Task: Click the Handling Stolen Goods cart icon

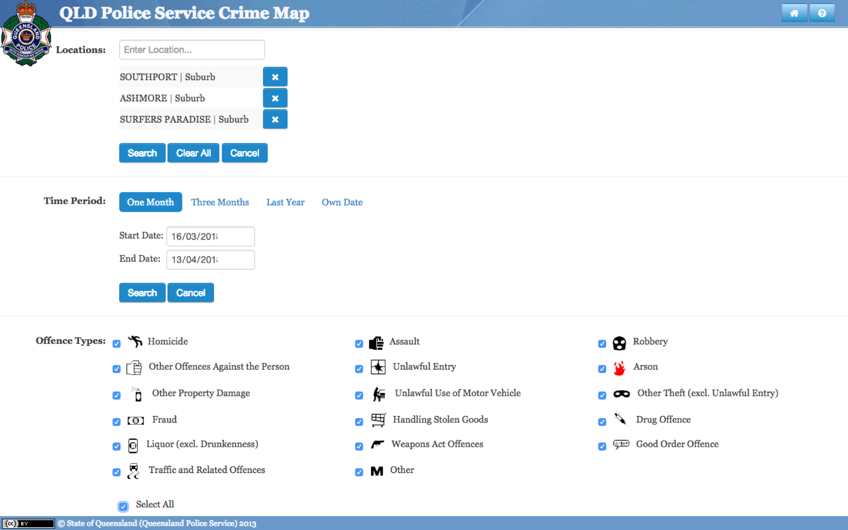Action: (378, 420)
